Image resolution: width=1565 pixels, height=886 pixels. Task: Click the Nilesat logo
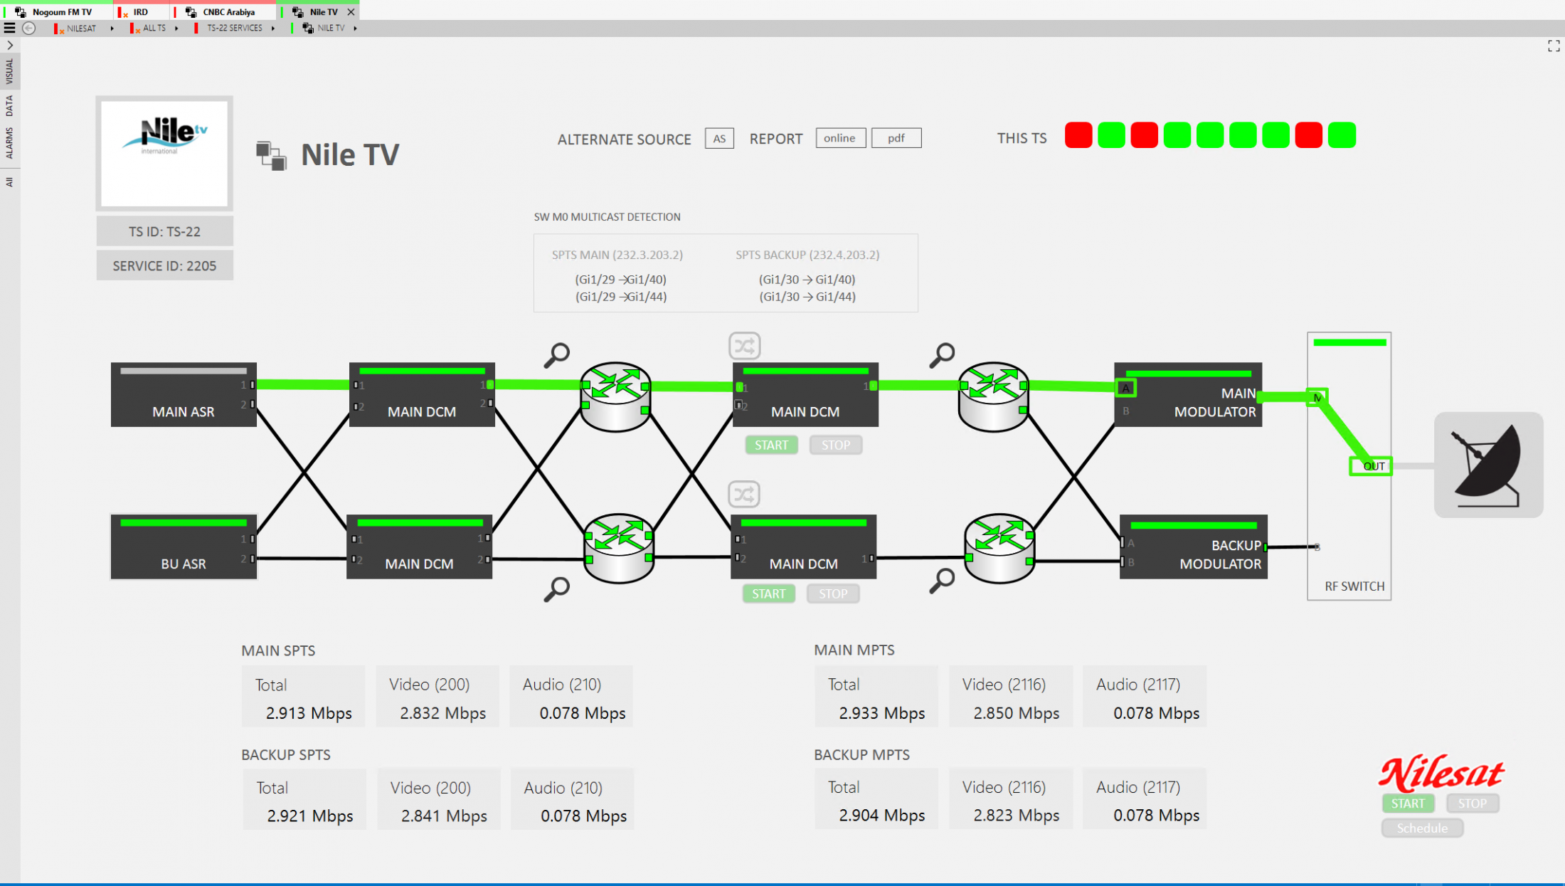pyautogui.click(x=1441, y=773)
